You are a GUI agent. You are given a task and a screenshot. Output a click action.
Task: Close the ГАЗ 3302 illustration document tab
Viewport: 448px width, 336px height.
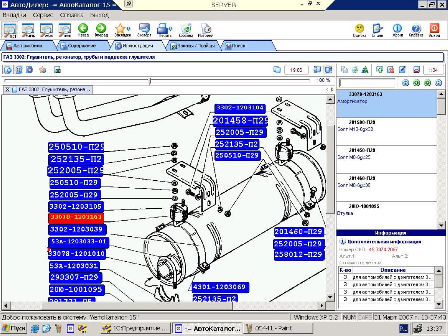(x=7, y=90)
